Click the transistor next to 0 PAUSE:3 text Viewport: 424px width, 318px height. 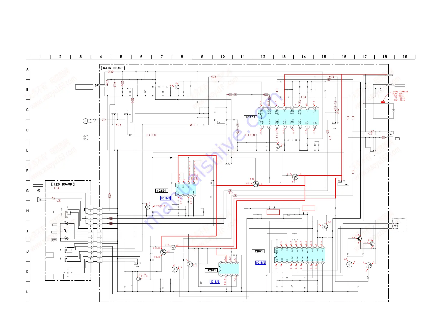148,207
